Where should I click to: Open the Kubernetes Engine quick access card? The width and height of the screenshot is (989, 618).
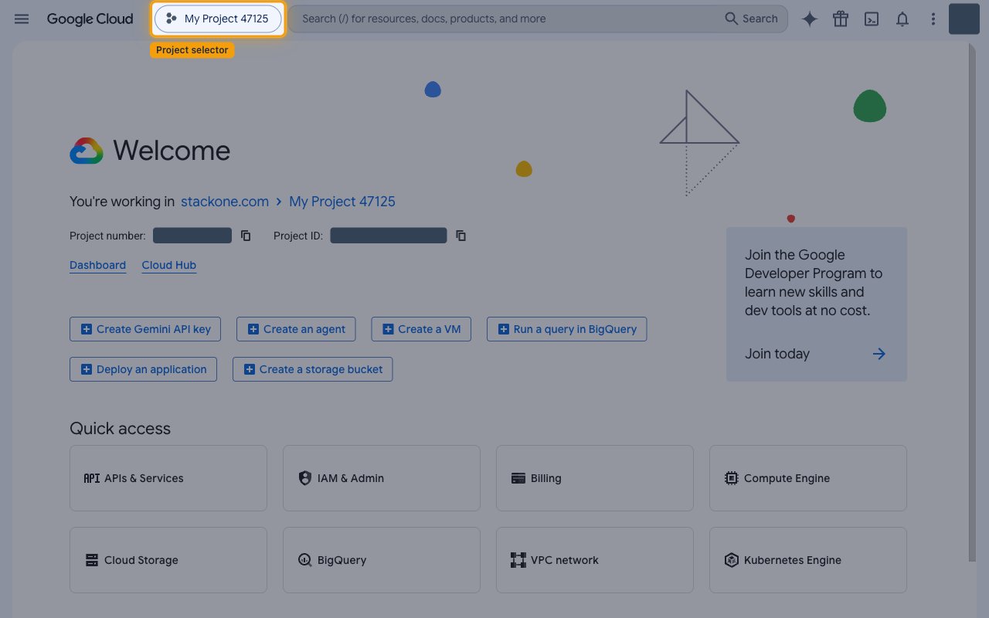pos(808,560)
